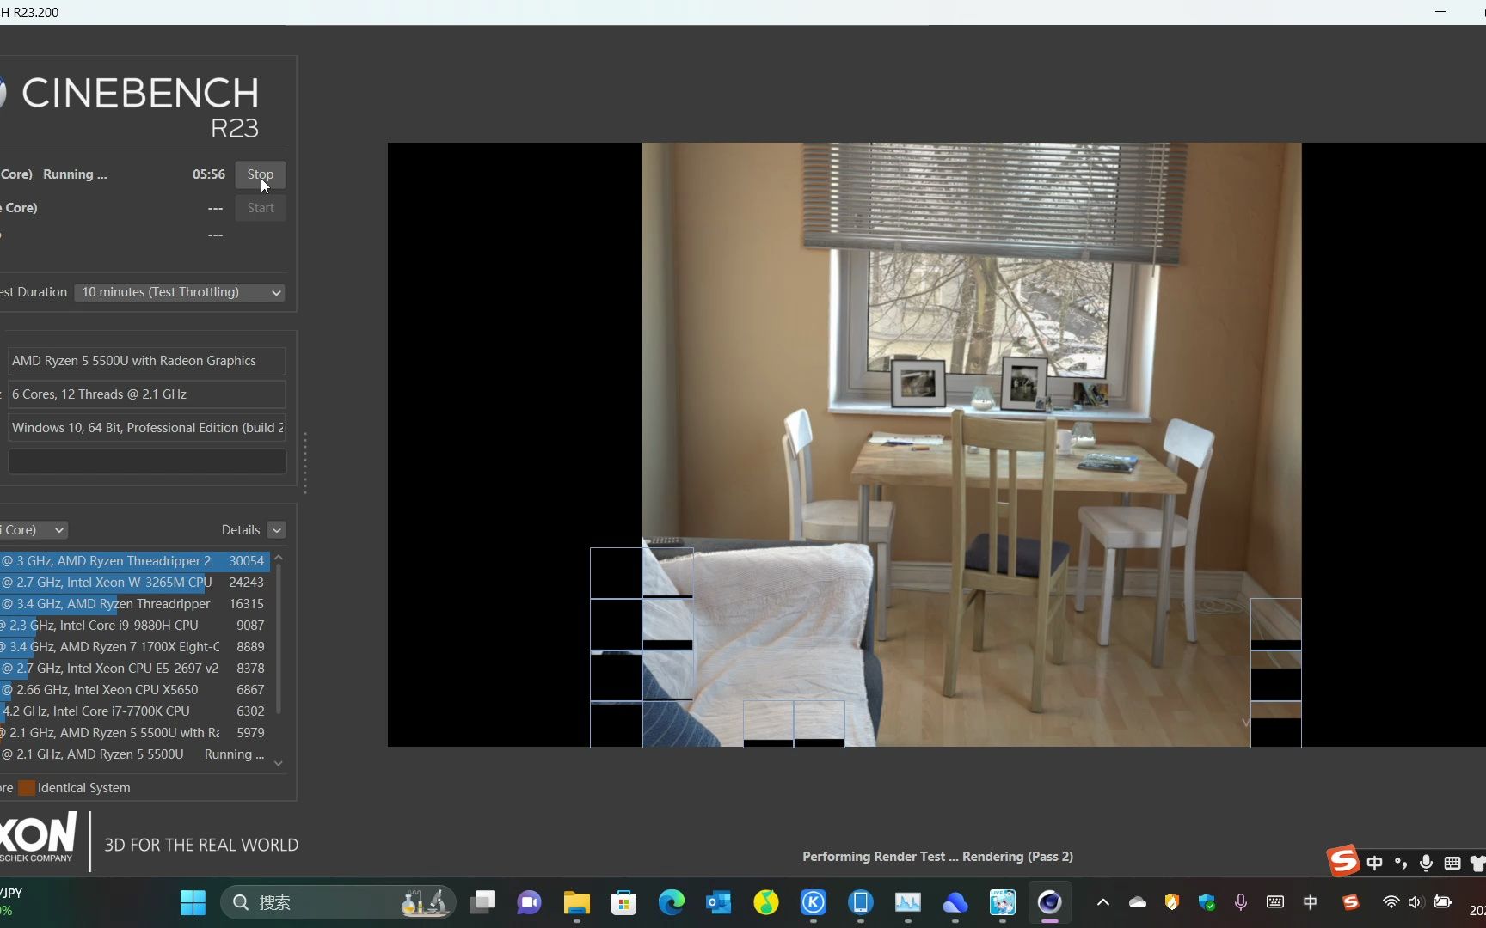Toggle the Chinese IME indicator in tray
This screenshot has height=928, width=1486.
[1311, 902]
